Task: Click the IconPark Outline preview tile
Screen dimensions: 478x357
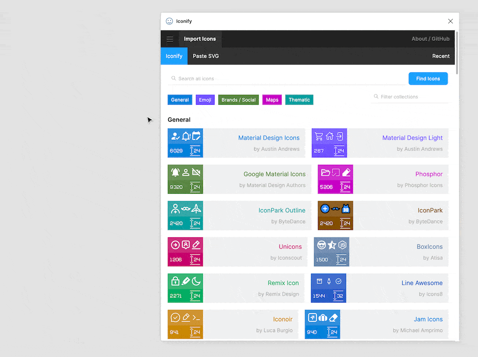Action: tap(185, 215)
